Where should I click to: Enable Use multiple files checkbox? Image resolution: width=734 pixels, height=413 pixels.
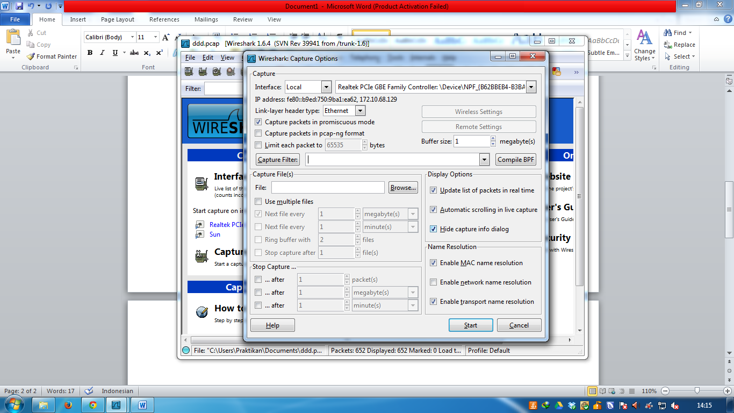click(x=258, y=202)
